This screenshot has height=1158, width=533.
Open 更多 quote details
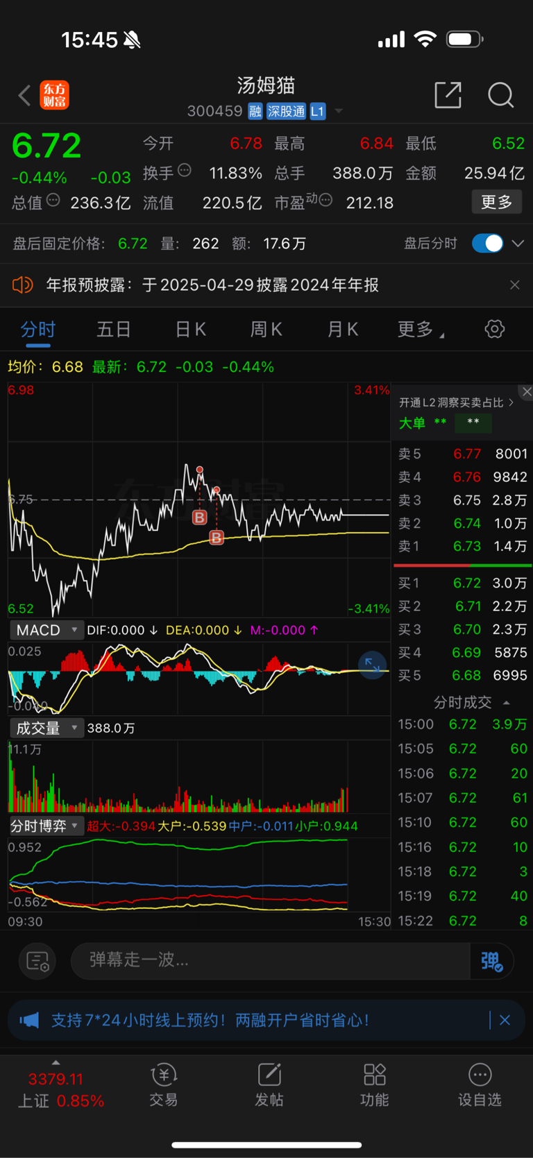point(497,202)
